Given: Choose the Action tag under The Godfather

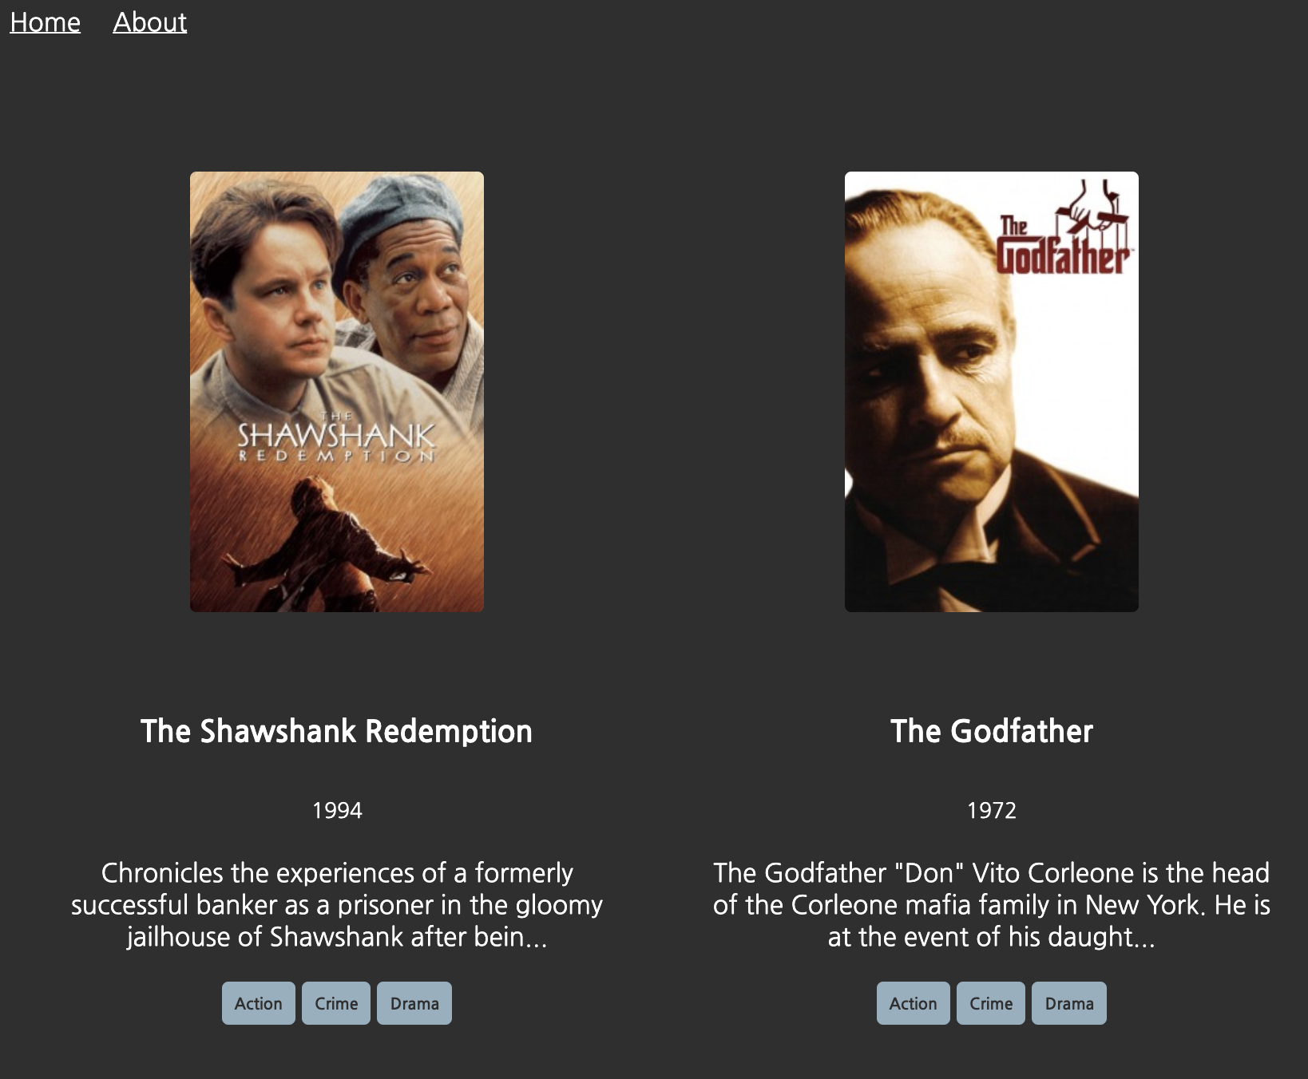Looking at the screenshot, I should 914,1003.
